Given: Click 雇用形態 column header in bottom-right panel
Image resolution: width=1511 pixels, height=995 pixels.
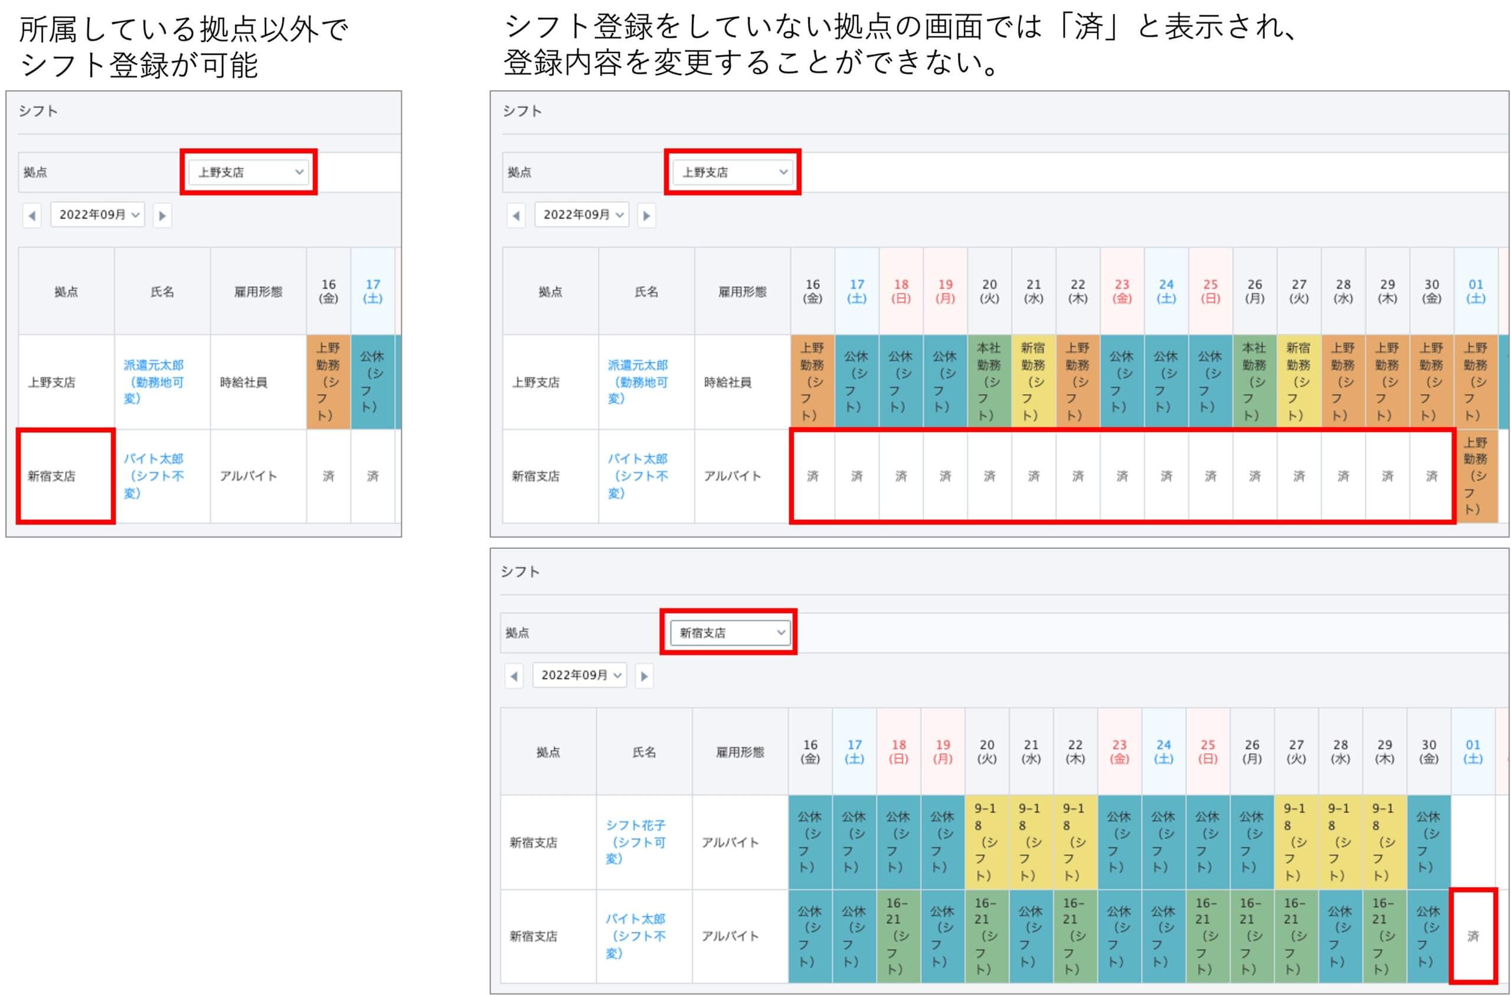Looking at the screenshot, I should tap(740, 752).
